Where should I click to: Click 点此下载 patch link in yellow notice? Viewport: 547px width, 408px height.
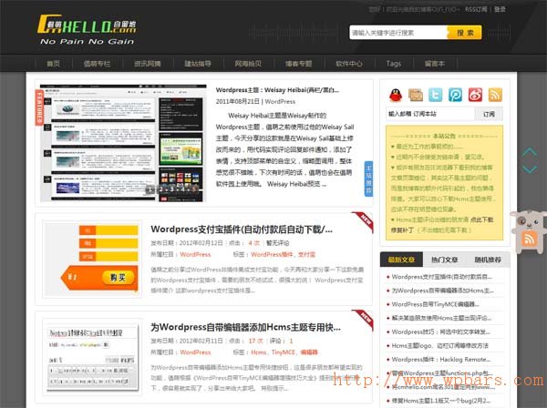[x=481, y=219]
